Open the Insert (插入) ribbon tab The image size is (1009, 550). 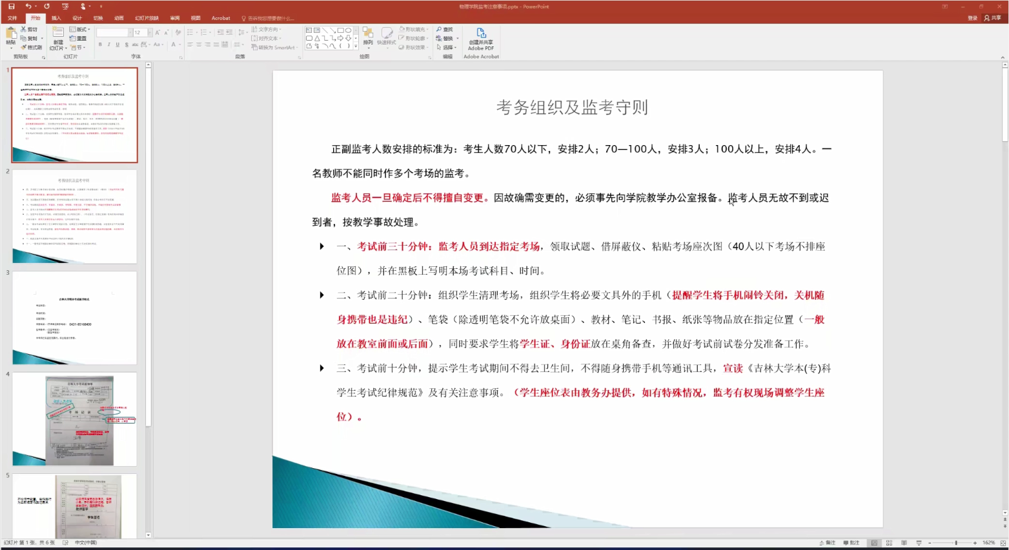tap(56, 18)
